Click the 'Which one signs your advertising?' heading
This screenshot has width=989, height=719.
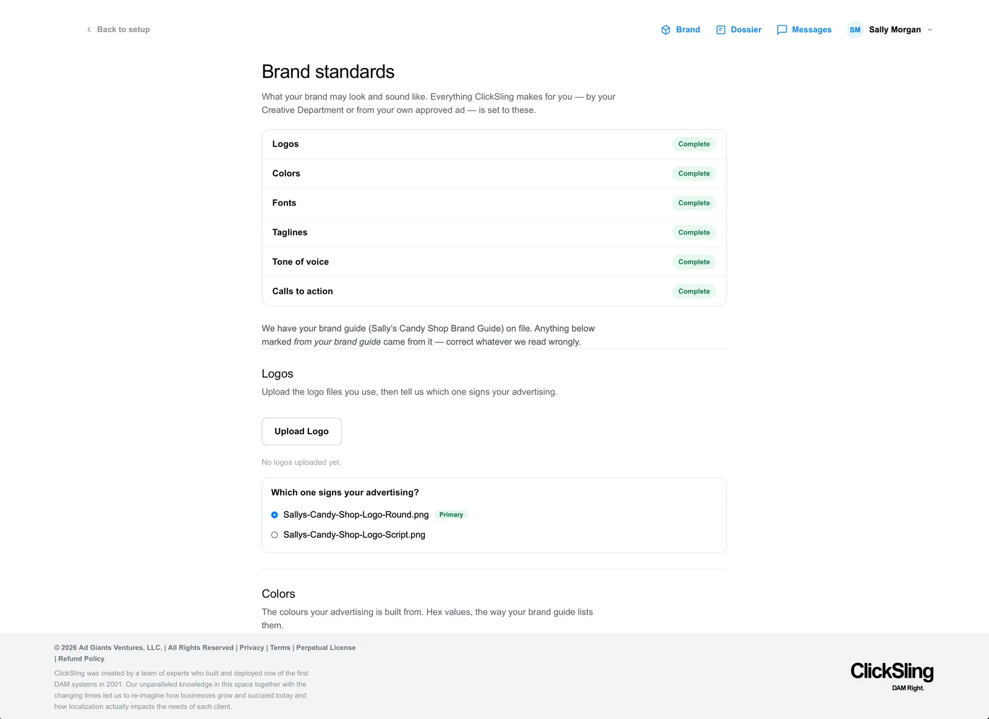pyautogui.click(x=345, y=492)
